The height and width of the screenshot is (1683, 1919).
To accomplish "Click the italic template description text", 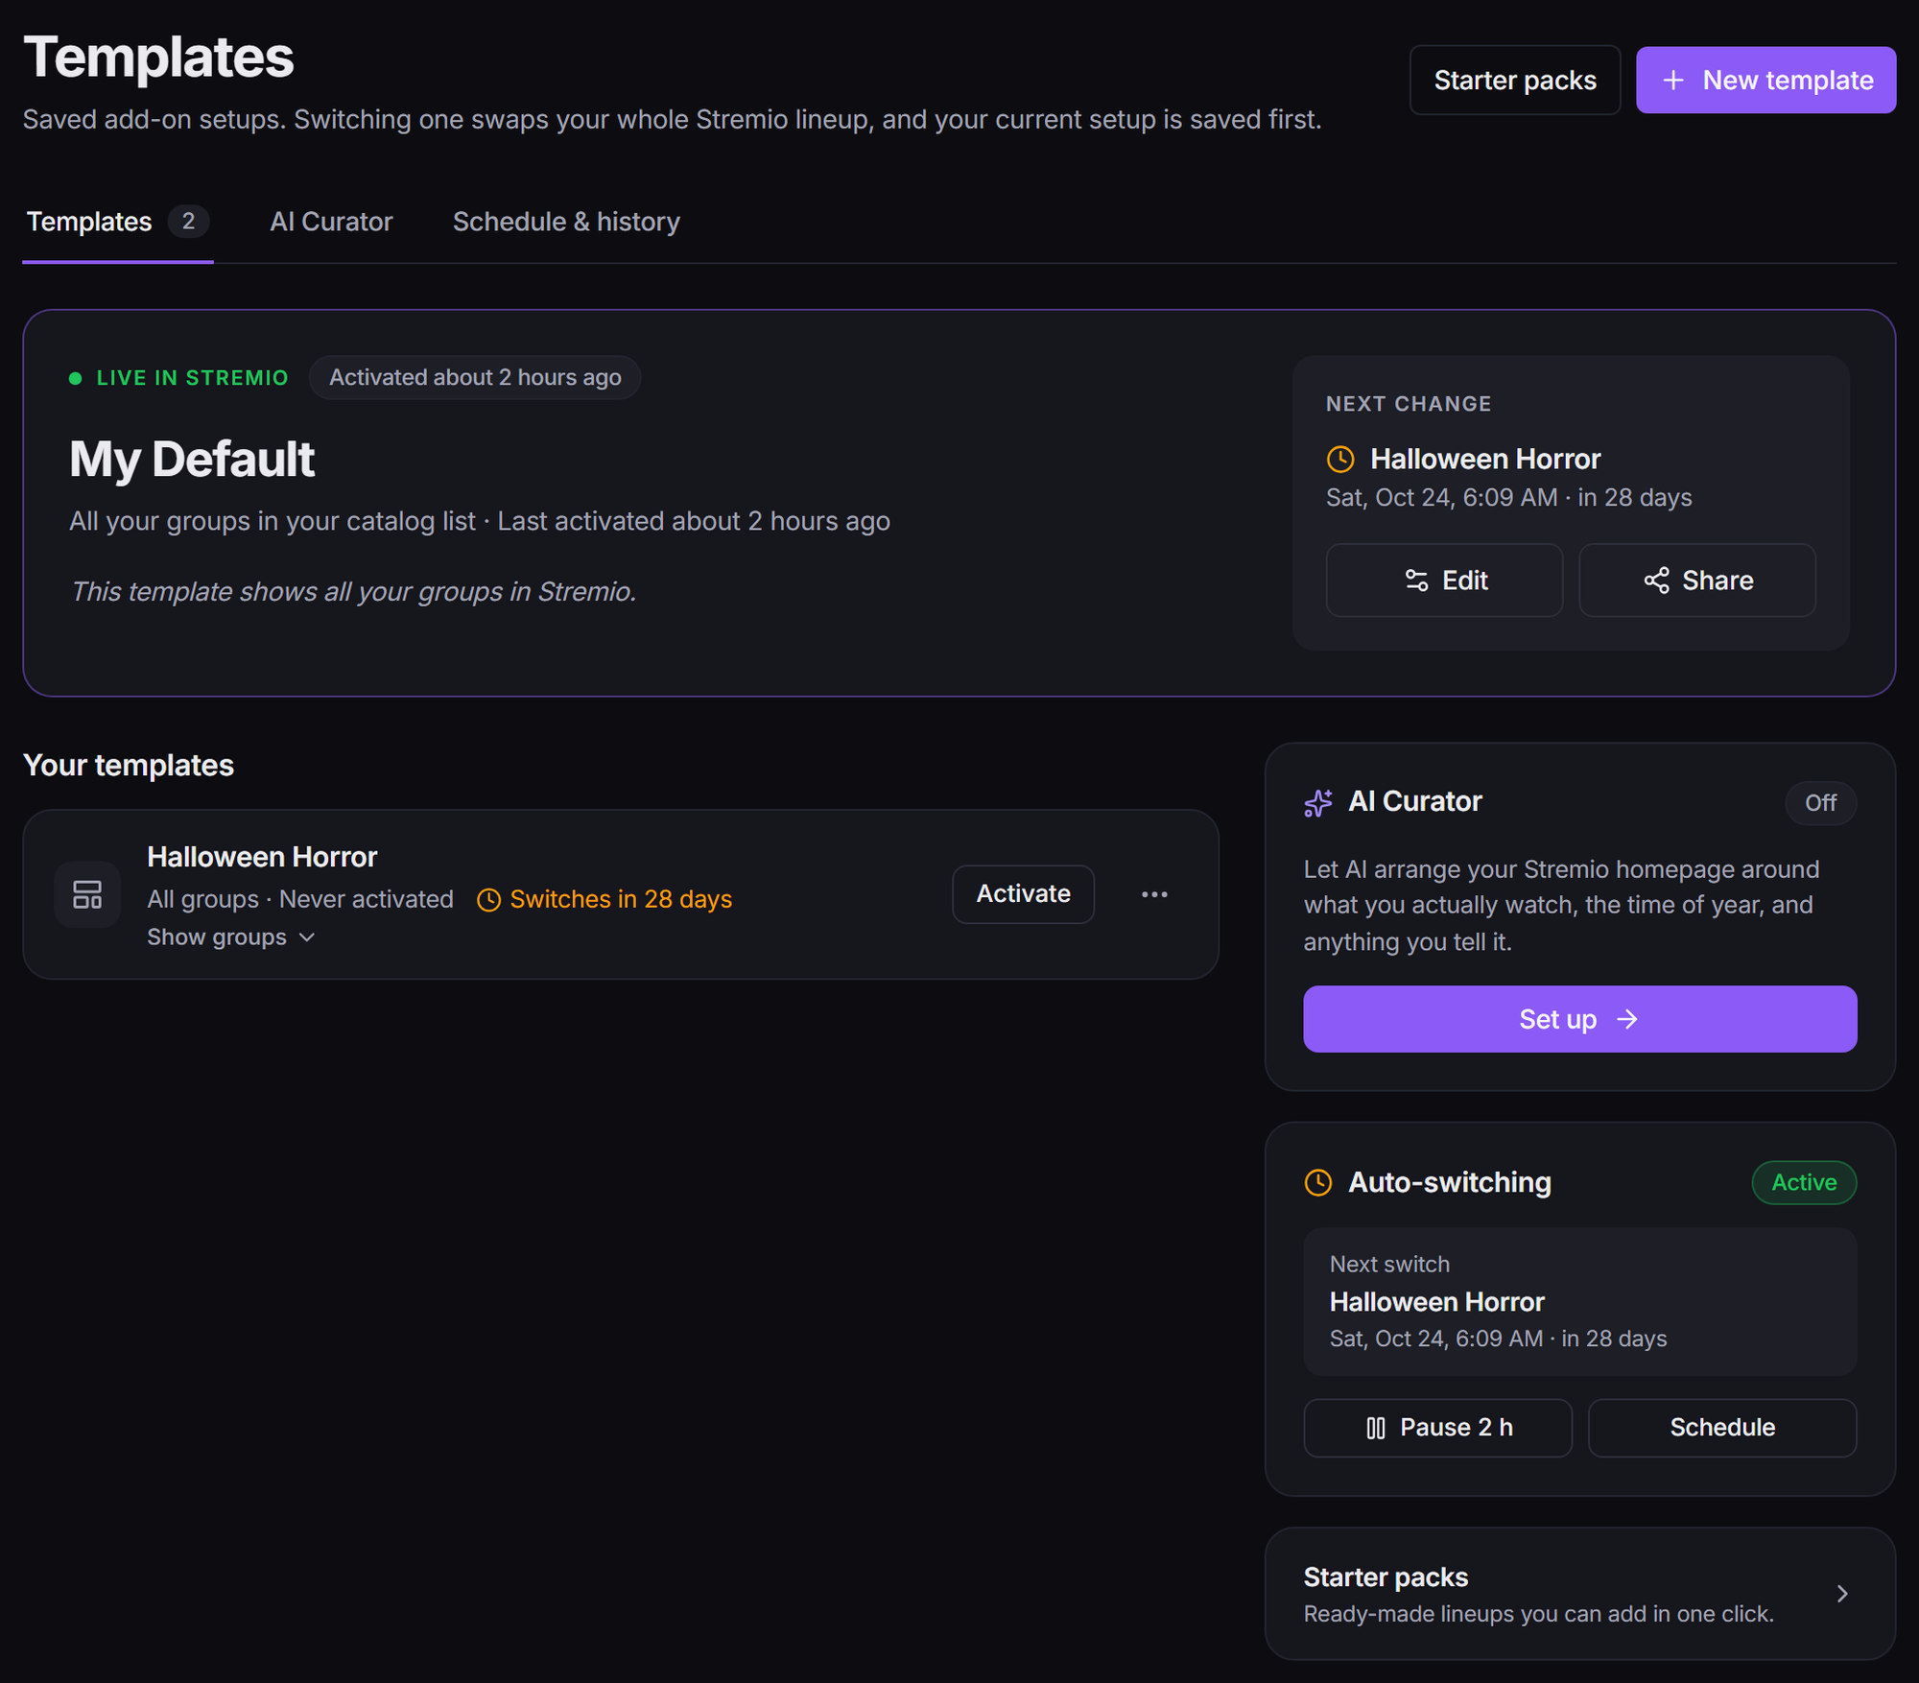I will click(x=353, y=592).
